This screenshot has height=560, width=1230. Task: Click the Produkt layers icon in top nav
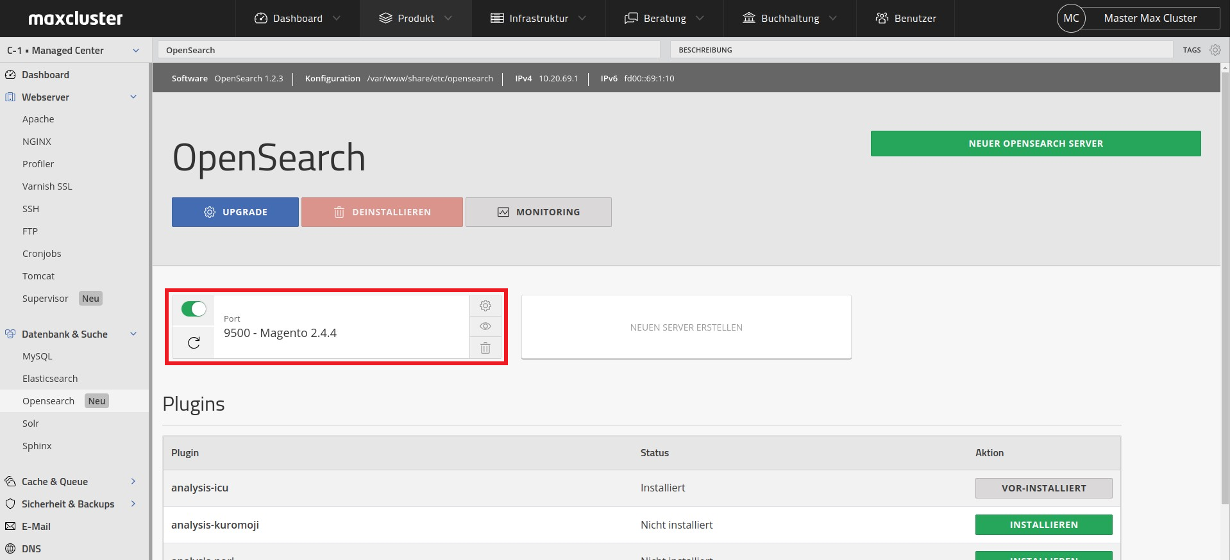pyautogui.click(x=385, y=19)
